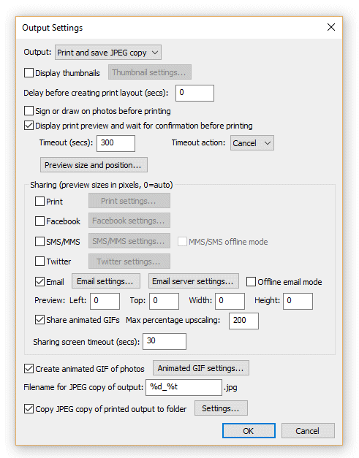Click the Timeout (secs) field showing 300

(116, 143)
